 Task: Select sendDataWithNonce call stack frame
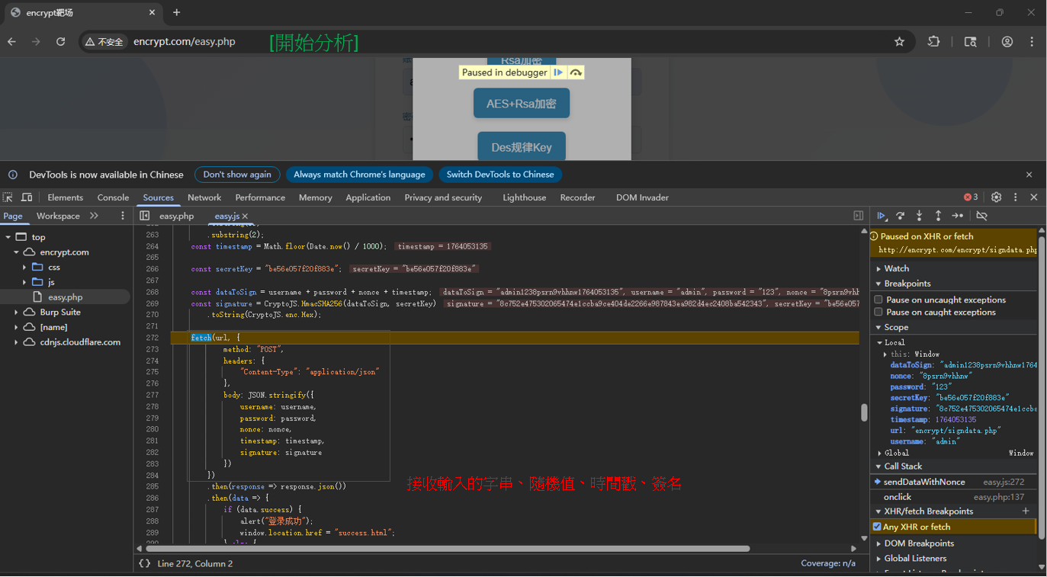coord(953,482)
